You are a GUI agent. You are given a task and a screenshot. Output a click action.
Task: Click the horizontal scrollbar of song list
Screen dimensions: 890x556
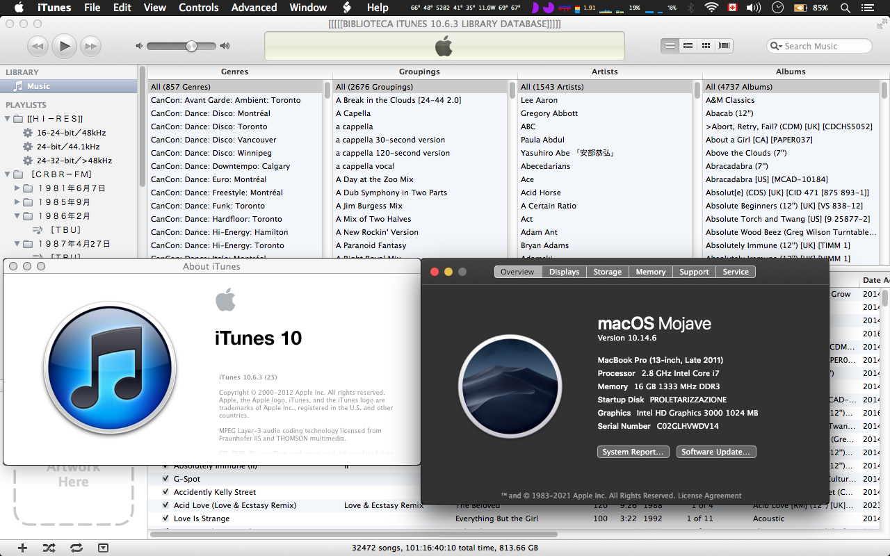click(x=353, y=534)
